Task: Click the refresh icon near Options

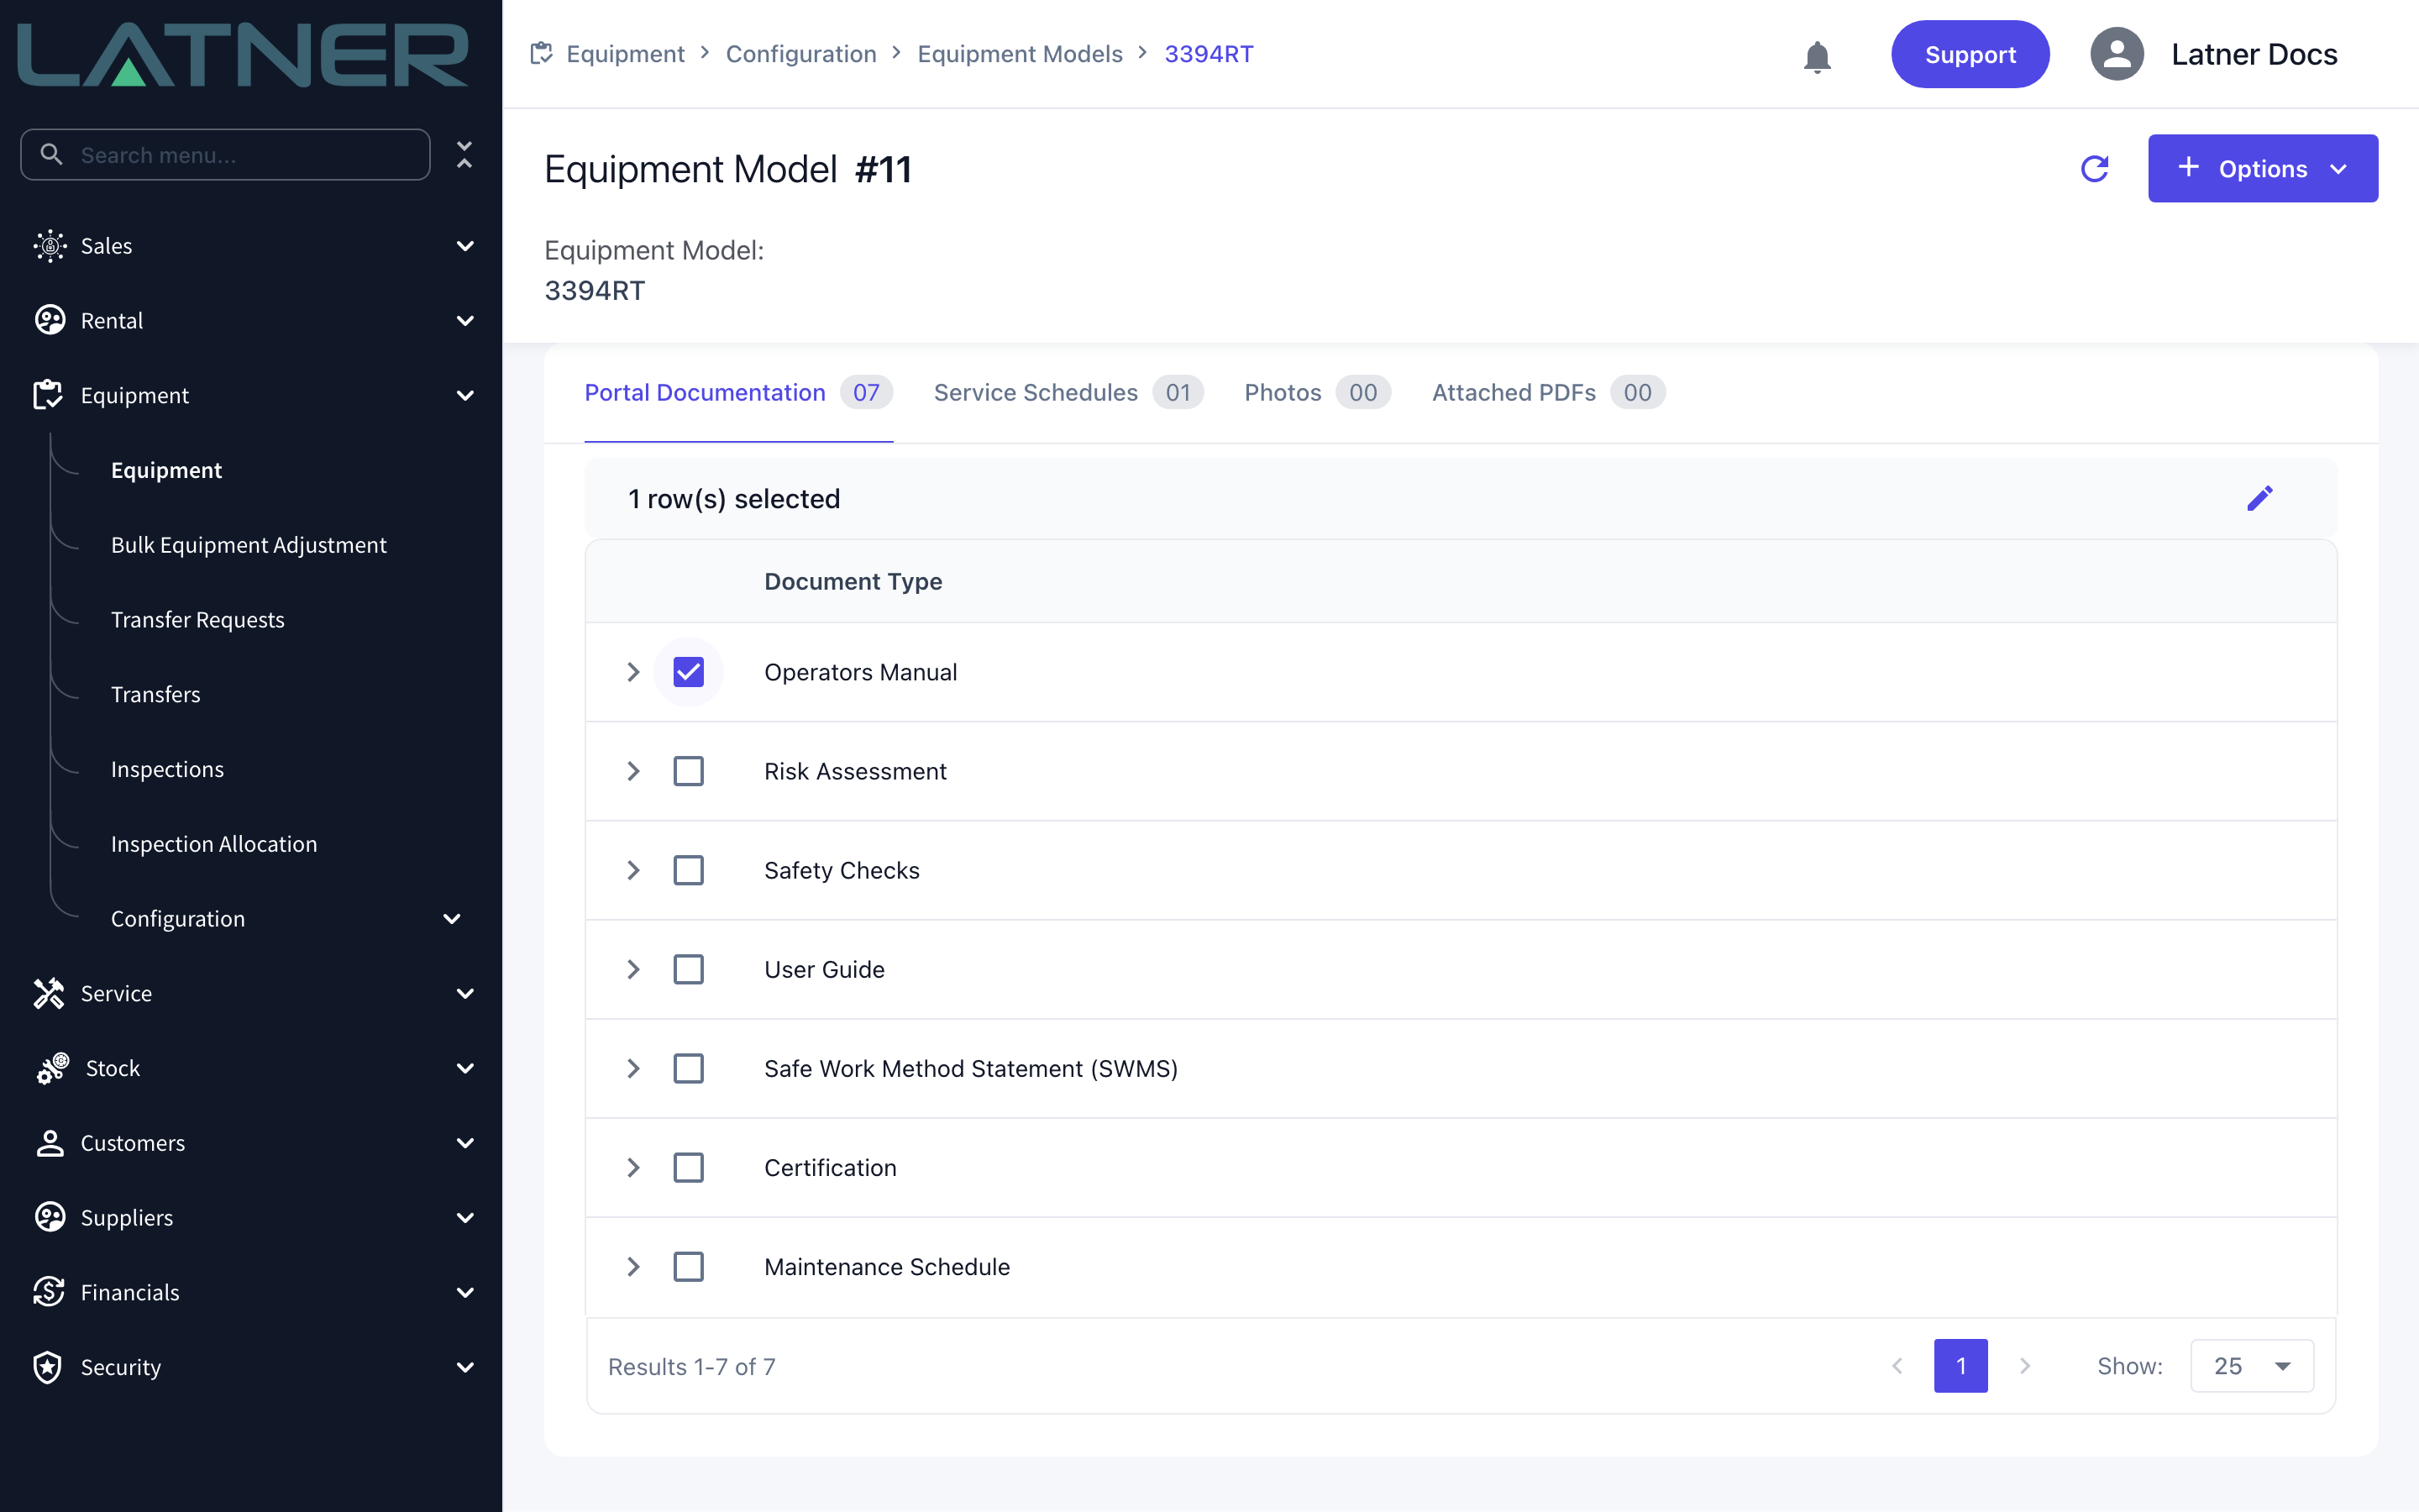Action: (x=2094, y=169)
